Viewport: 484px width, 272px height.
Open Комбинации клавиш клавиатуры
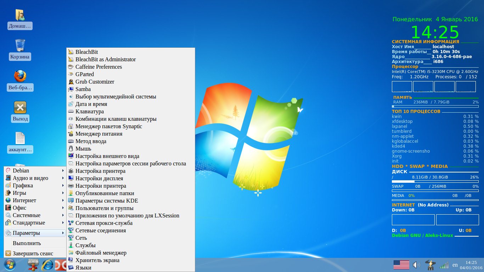(131, 119)
